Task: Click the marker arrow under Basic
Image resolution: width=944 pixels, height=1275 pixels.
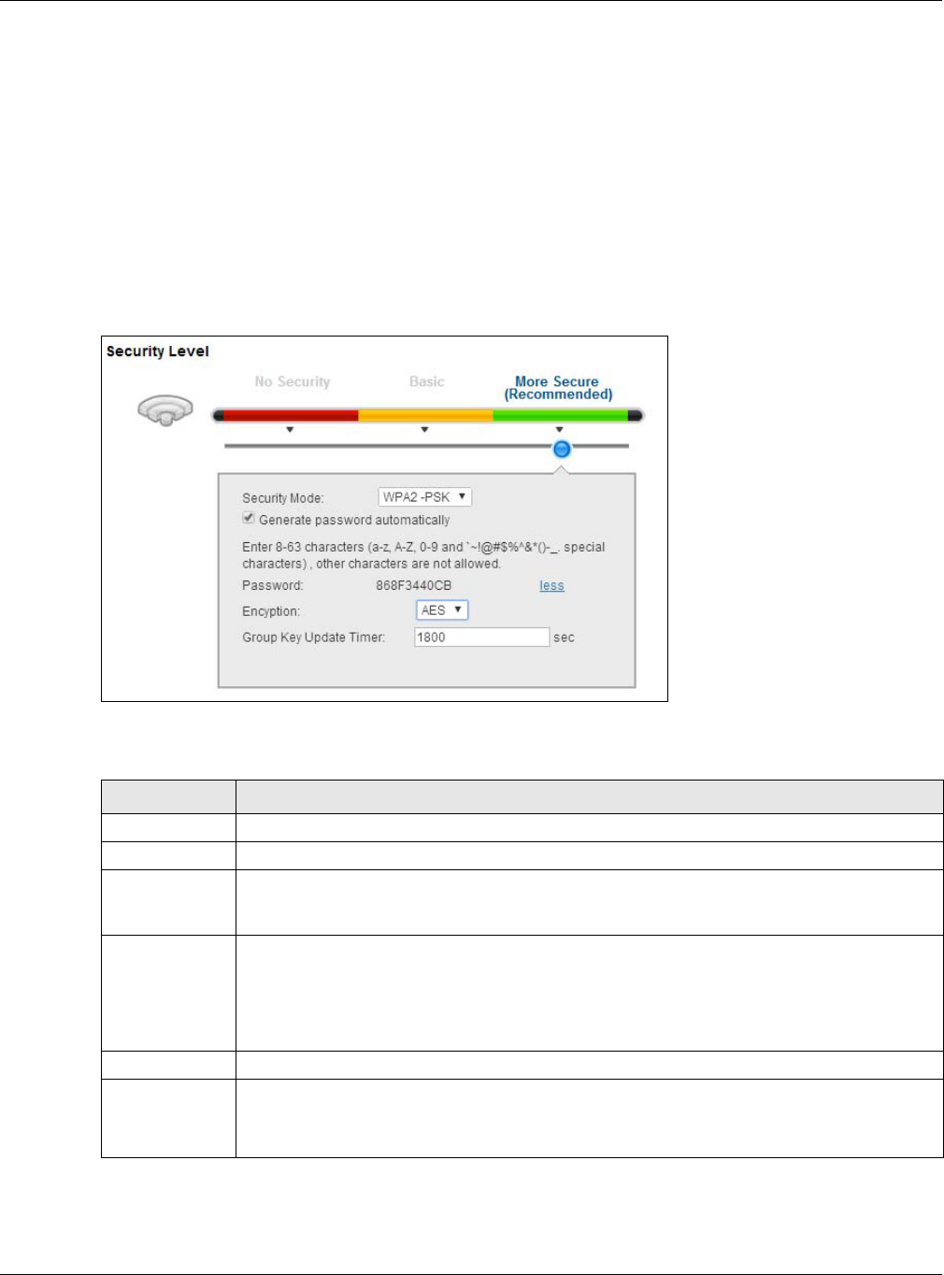Action: tap(424, 430)
